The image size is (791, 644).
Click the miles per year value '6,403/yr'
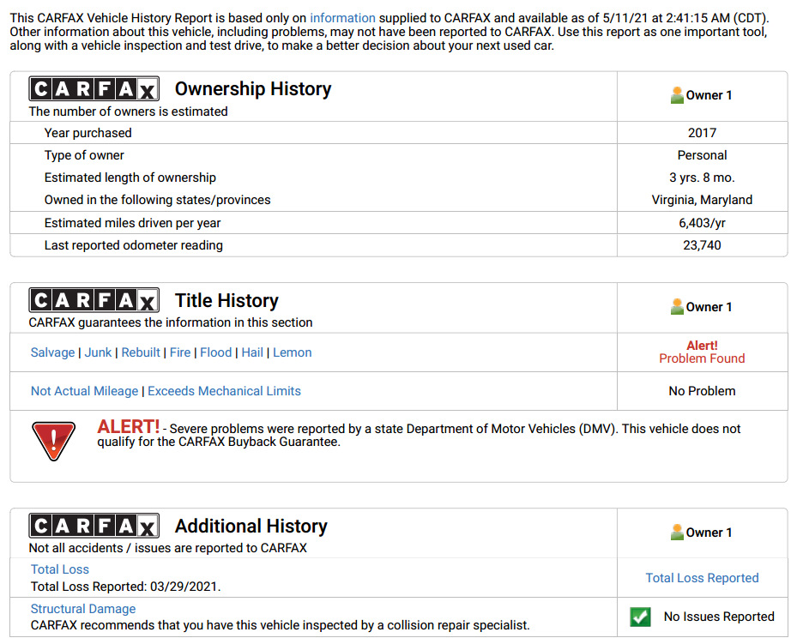(703, 223)
